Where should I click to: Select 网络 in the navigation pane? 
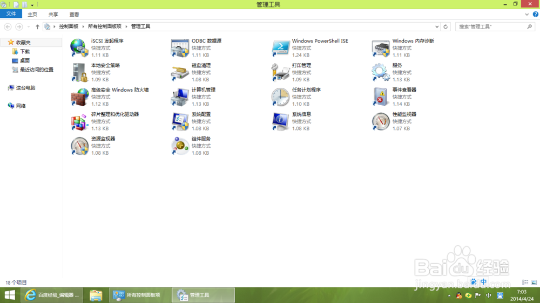click(x=21, y=106)
